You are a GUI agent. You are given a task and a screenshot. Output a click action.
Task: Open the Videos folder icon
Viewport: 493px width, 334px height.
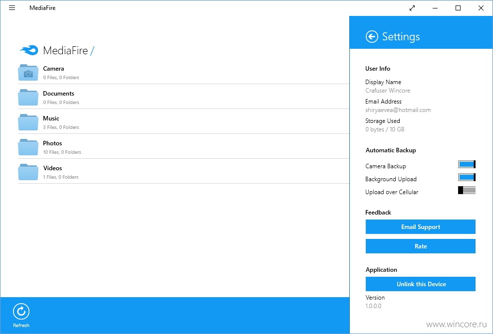[x=28, y=172]
